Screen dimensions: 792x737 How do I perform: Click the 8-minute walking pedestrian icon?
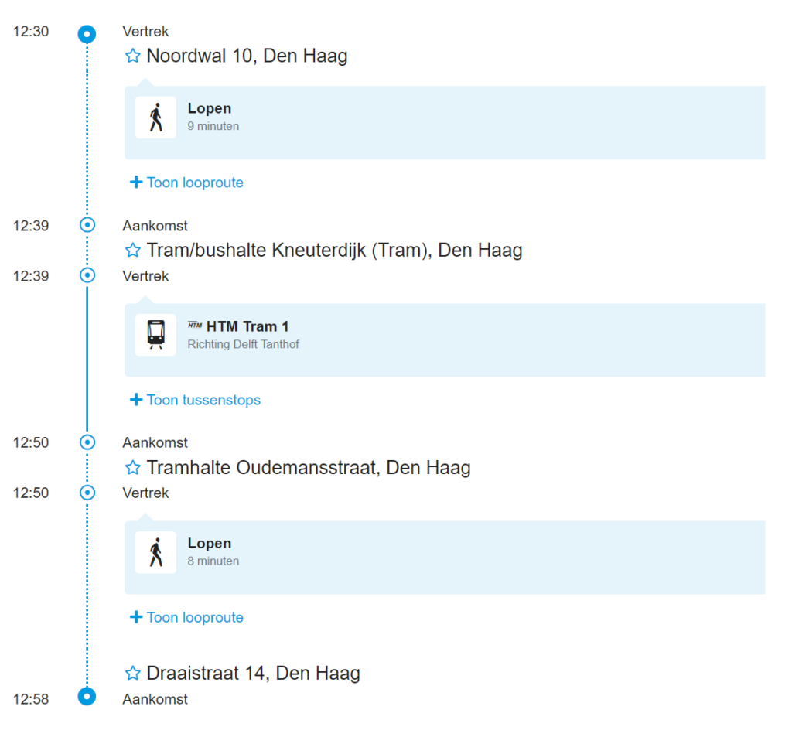tap(155, 552)
